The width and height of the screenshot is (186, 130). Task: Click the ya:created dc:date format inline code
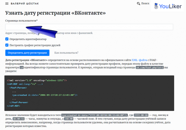95,115
